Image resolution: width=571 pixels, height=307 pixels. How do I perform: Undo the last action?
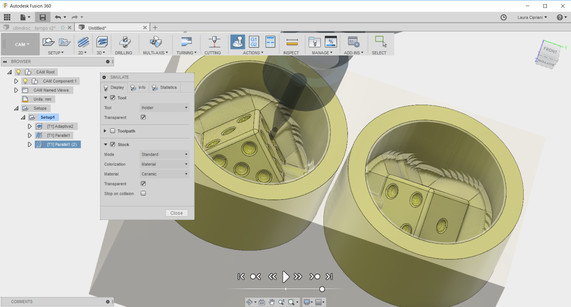point(58,17)
